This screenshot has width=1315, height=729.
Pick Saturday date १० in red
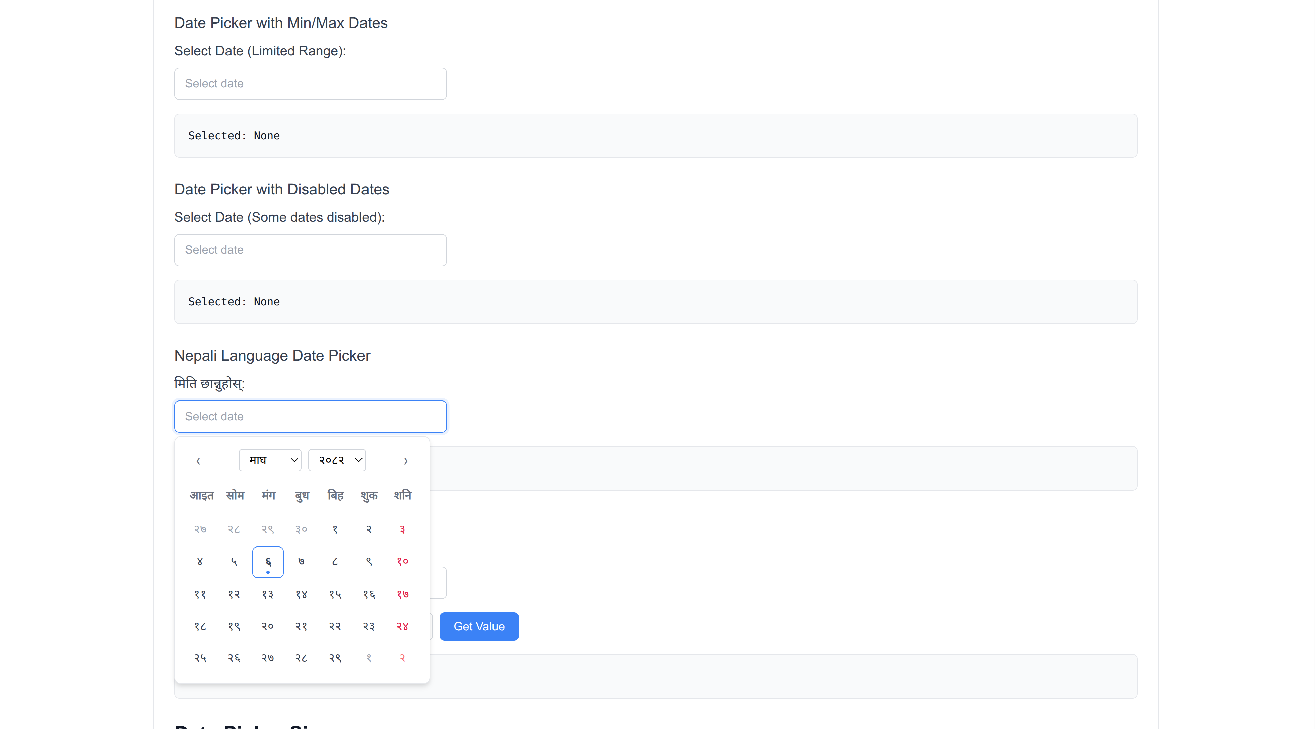pos(402,562)
